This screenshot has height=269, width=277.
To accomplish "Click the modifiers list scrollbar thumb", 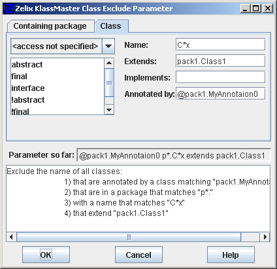I will click(109, 82).
